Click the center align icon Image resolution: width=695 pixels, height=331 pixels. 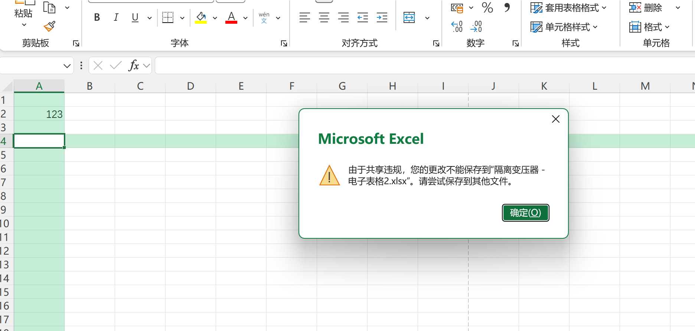click(324, 17)
